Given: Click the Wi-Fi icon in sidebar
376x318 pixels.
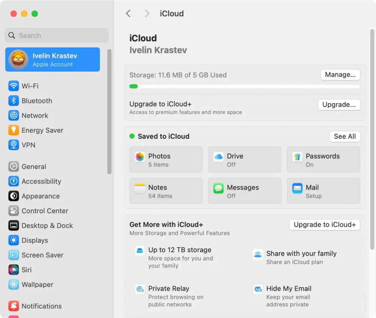Looking at the screenshot, I should click(x=14, y=86).
